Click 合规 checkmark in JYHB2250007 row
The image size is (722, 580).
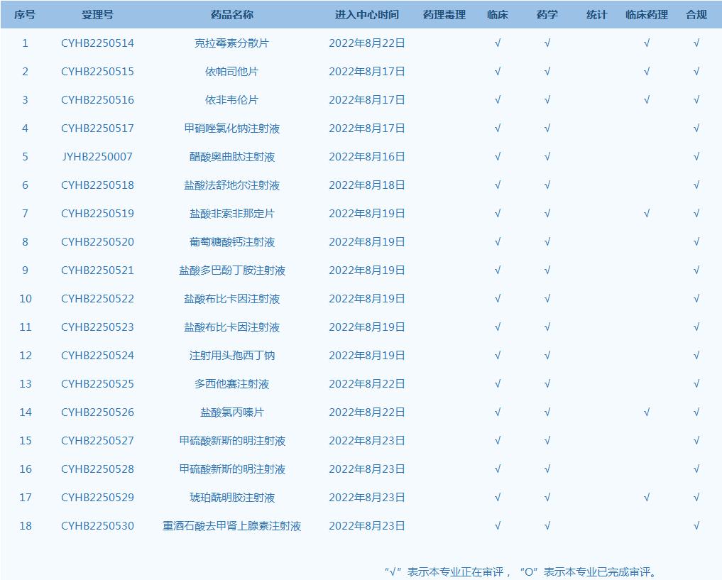(696, 157)
